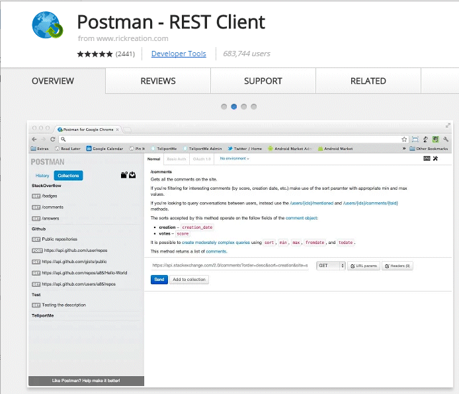Click the blue Send button
Viewport: 459px width, 394px height.
pyautogui.click(x=159, y=280)
